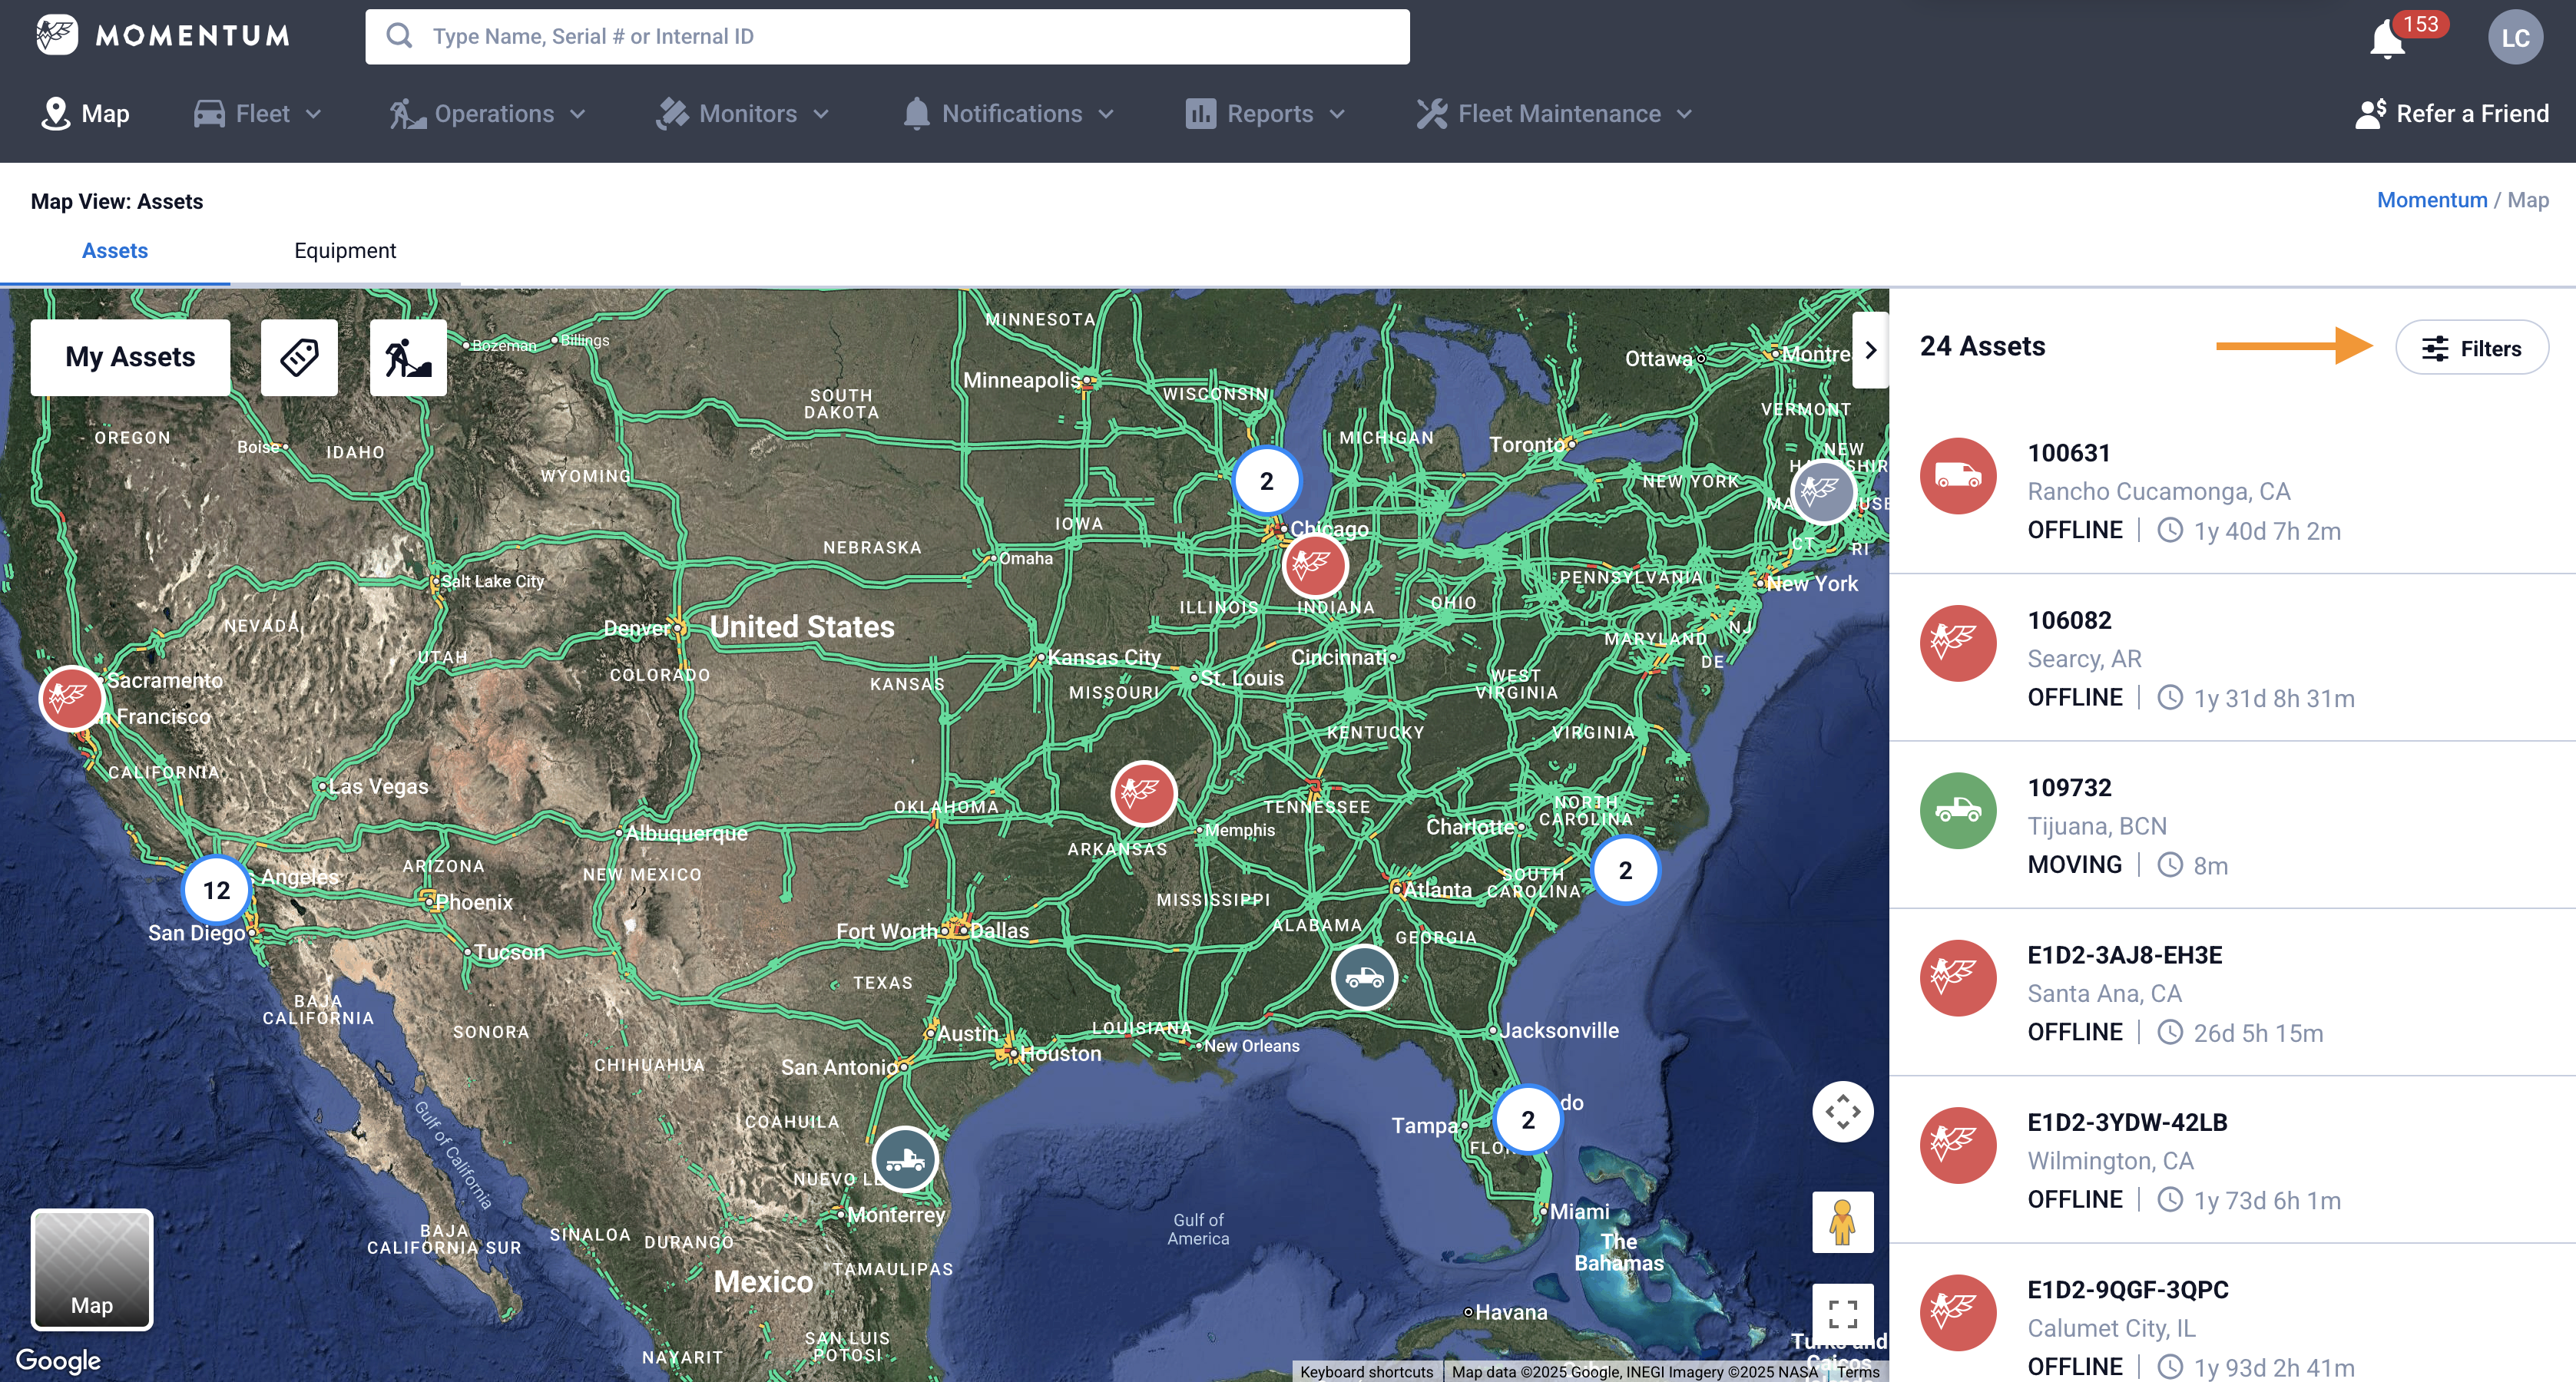2576x1382 pixels.
Task: Click the 12 asset cluster near San Diego
Action: [x=216, y=890]
